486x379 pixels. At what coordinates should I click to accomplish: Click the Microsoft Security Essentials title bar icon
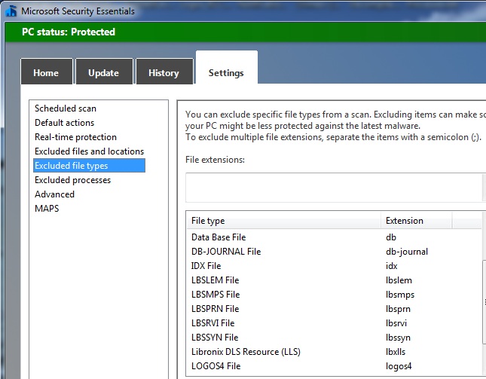pyautogui.click(x=11, y=11)
